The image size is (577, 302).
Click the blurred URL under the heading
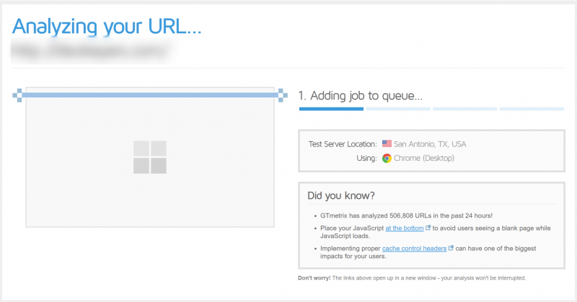(x=92, y=50)
